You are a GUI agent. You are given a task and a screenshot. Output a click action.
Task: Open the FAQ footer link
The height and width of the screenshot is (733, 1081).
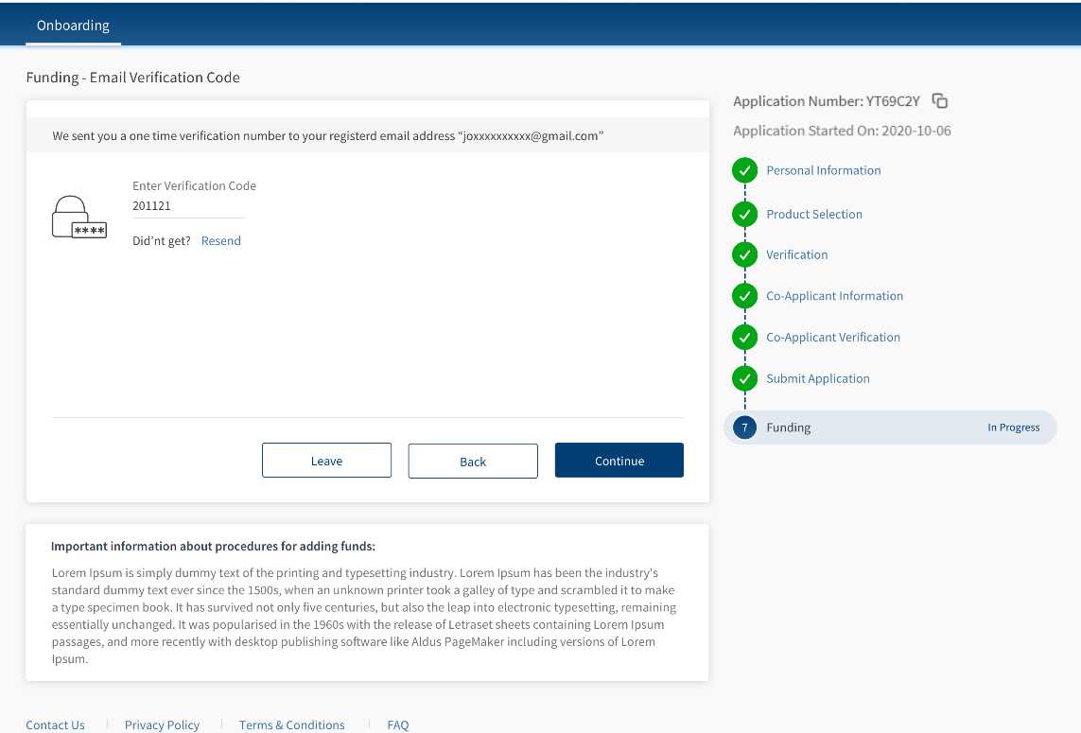(398, 724)
